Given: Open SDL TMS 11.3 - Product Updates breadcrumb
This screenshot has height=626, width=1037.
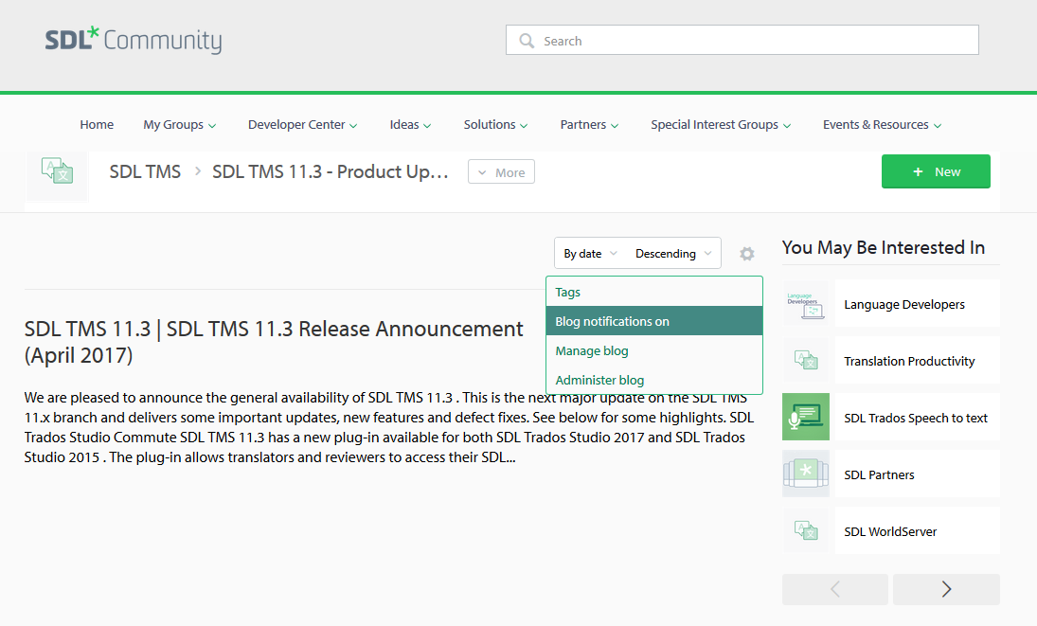Looking at the screenshot, I should point(330,171).
